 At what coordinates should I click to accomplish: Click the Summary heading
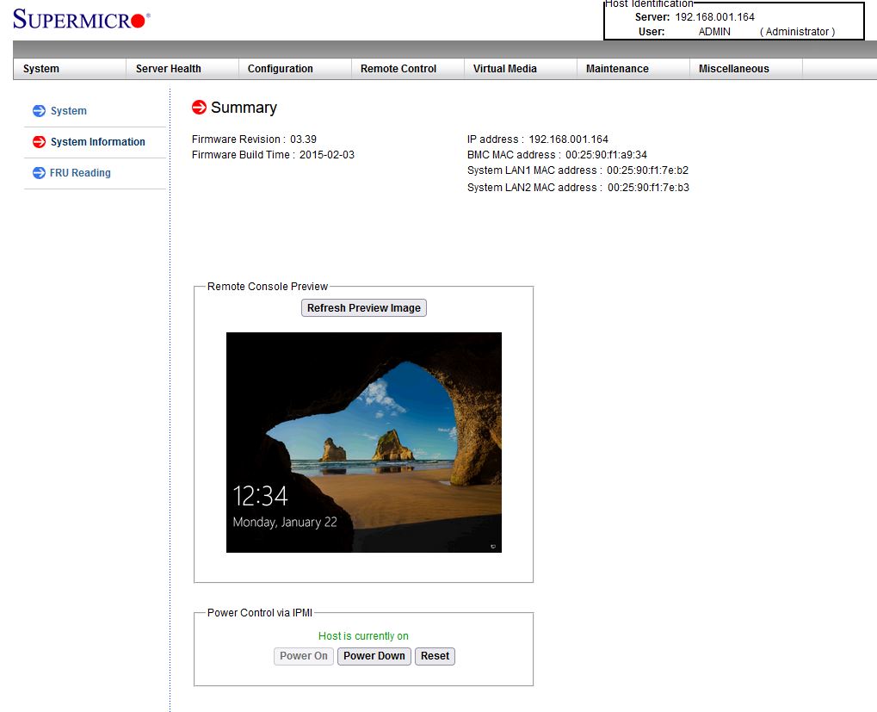coord(244,108)
